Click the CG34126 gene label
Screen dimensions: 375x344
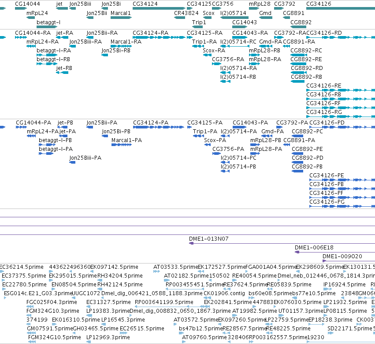click(319, 4)
